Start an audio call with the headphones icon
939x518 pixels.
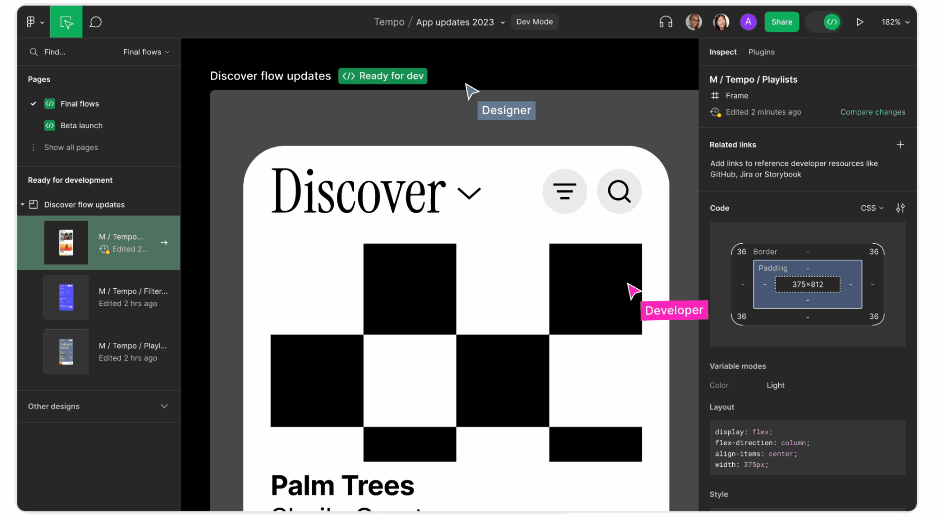(x=666, y=22)
